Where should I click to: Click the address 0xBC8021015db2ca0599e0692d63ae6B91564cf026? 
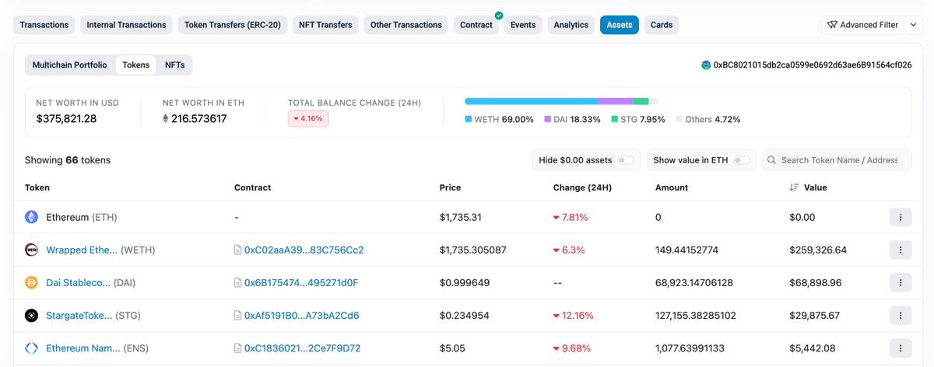[813, 65]
